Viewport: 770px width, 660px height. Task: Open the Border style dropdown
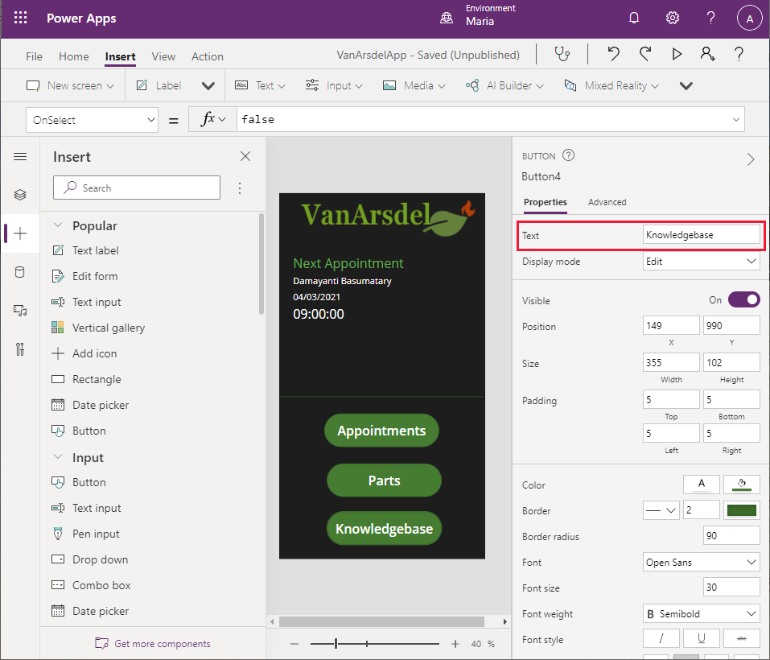tap(661, 510)
